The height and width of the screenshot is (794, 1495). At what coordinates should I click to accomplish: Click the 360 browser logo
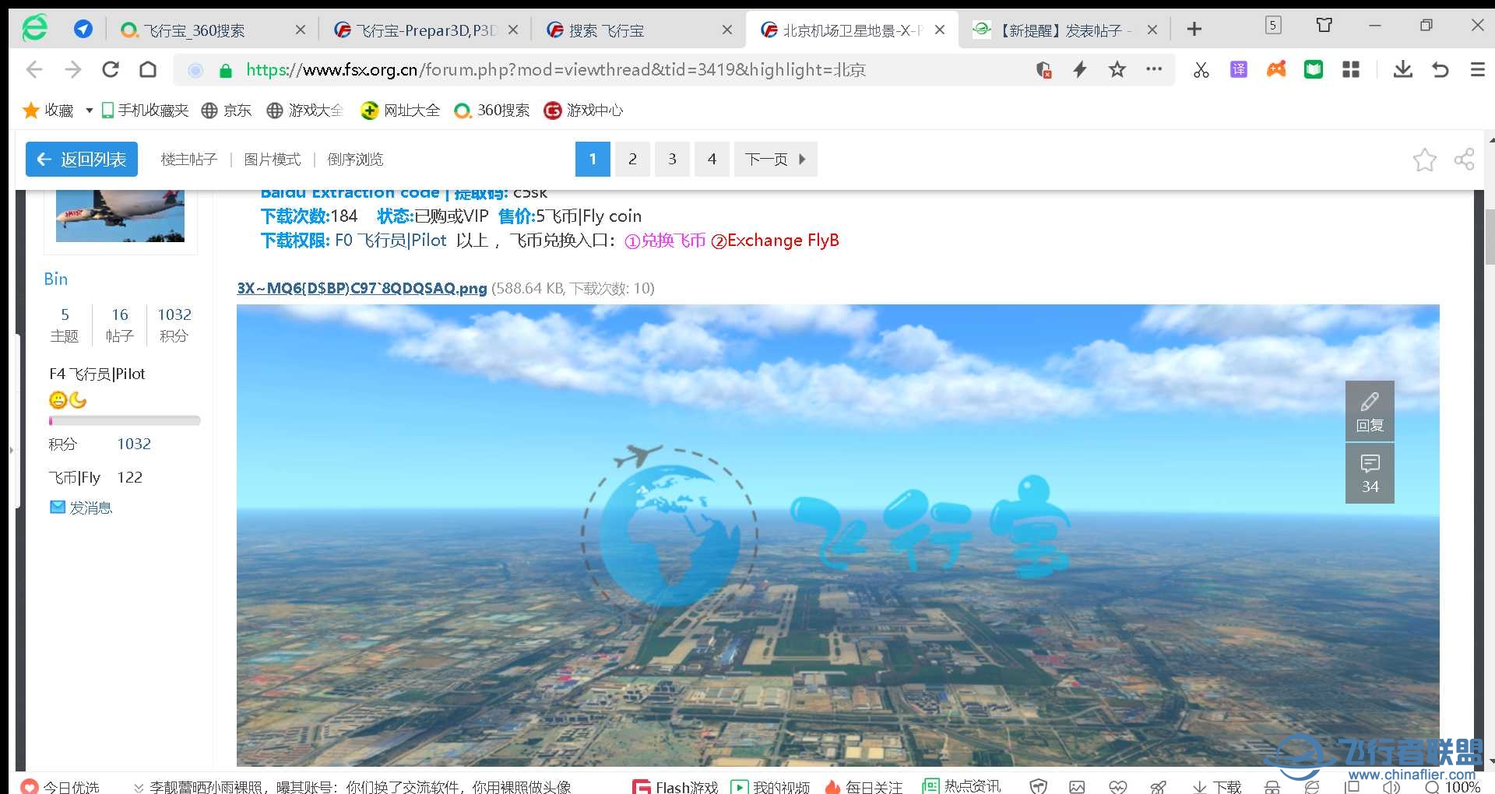click(34, 29)
